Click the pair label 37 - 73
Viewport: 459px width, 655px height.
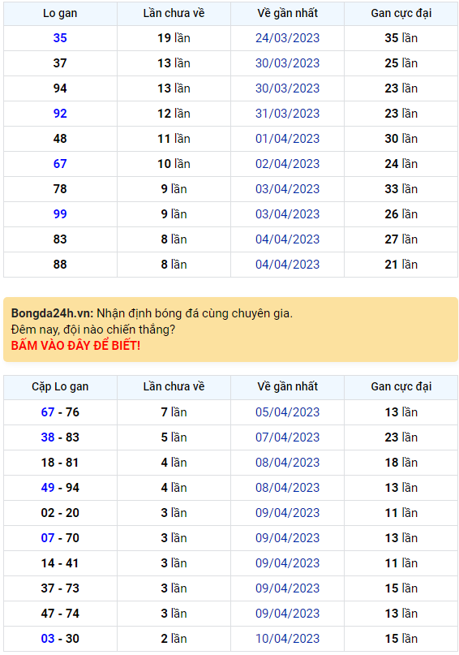[60, 588]
